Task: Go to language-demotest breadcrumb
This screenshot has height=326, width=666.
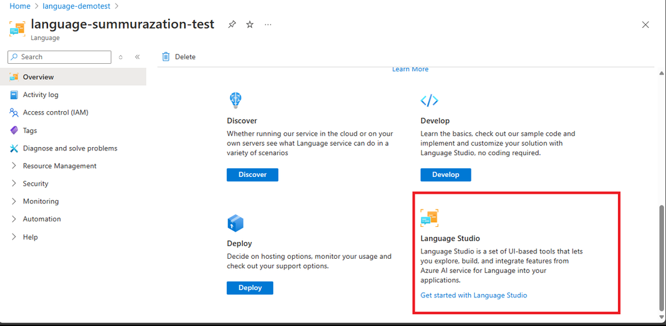Action: 75,7
